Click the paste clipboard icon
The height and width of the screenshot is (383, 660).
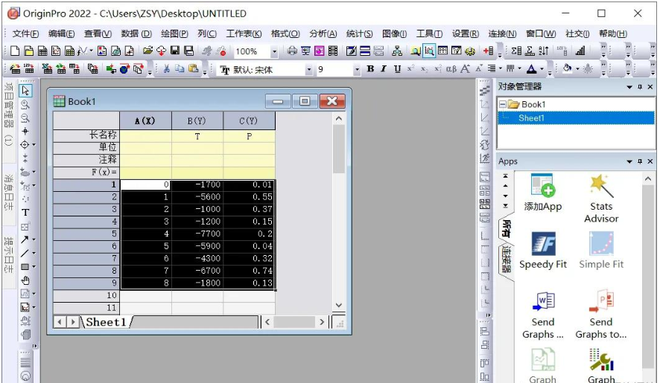tap(193, 68)
